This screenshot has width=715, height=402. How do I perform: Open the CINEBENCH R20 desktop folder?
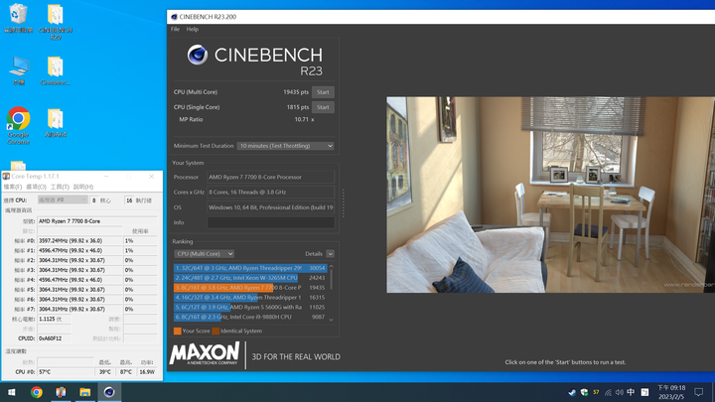click(x=56, y=22)
